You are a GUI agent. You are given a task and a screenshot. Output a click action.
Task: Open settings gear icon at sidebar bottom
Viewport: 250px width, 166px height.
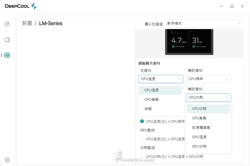[7, 160]
